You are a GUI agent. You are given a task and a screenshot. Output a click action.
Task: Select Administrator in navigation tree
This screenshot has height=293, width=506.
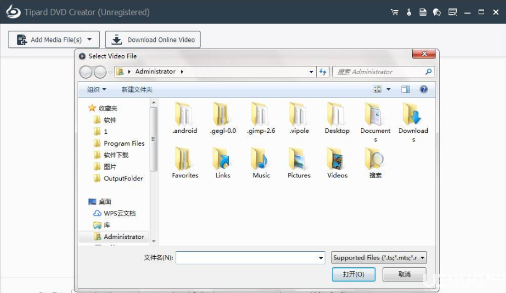(x=114, y=237)
